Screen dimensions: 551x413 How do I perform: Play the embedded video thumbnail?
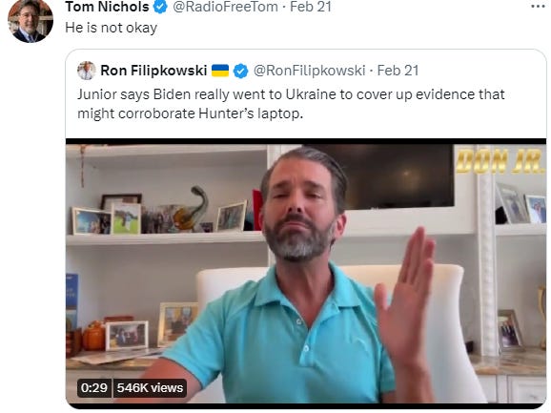[x=306, y=274]
